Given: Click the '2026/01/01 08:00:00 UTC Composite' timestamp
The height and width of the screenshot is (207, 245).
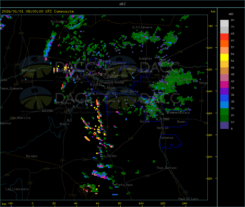Looking at the screenshot, I should point(38,11).
